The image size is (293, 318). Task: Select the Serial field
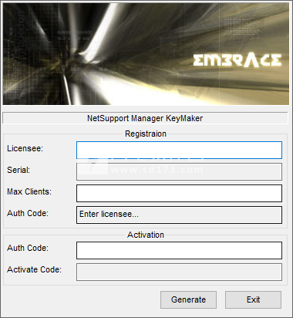179,171
